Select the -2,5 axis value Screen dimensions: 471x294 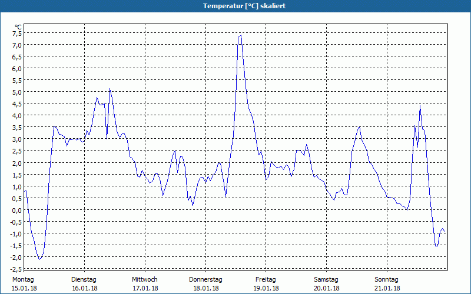point(16,269)
